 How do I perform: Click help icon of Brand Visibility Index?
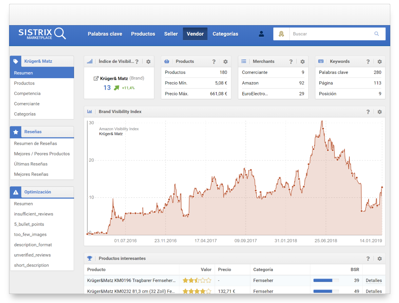pyautogui.click(x=368, y=112)
